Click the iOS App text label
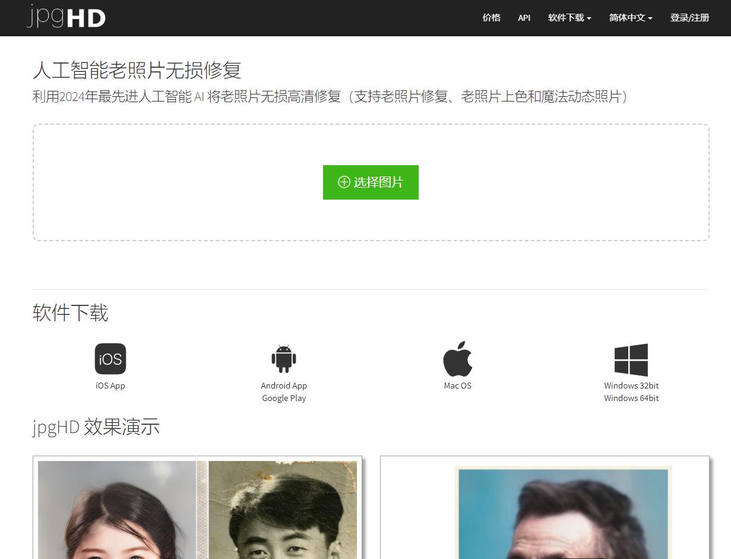Viewport: 731px width, 559px height. 109,386
